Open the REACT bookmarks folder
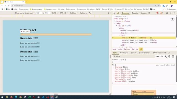177x99 pixels. (x=146, y=9)
